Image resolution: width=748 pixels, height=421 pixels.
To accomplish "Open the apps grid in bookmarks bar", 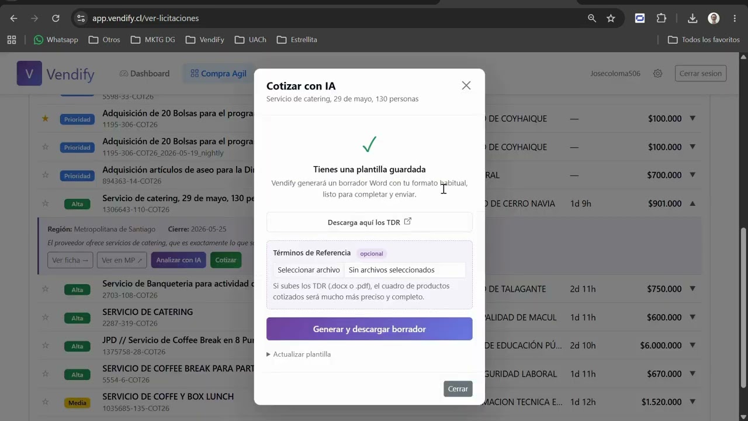I will pos(11,40).
